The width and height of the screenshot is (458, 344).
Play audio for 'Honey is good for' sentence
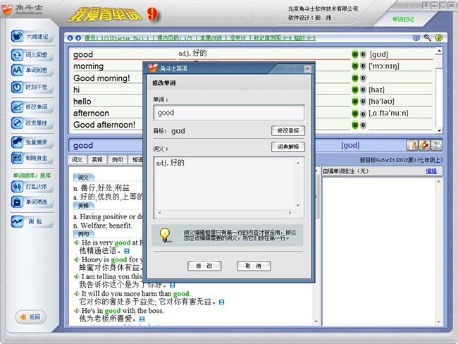tap(77, 259)
